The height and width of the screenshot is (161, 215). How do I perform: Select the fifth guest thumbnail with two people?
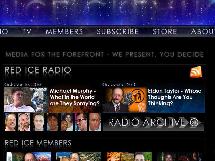point(67,122)
